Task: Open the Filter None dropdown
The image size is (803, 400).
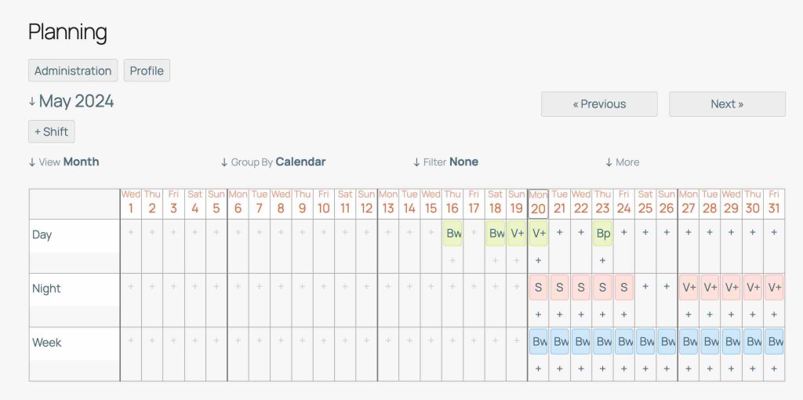Action: pyautogui.click(x=445, y=162)
